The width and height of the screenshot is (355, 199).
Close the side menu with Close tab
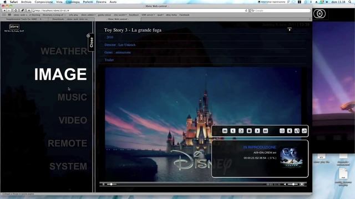point(91,43)
